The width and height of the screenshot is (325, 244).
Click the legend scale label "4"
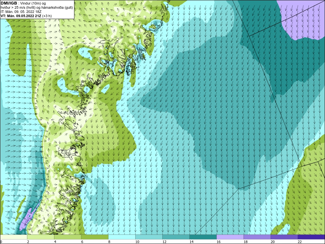pyautogui.click(x=55, y=242)
